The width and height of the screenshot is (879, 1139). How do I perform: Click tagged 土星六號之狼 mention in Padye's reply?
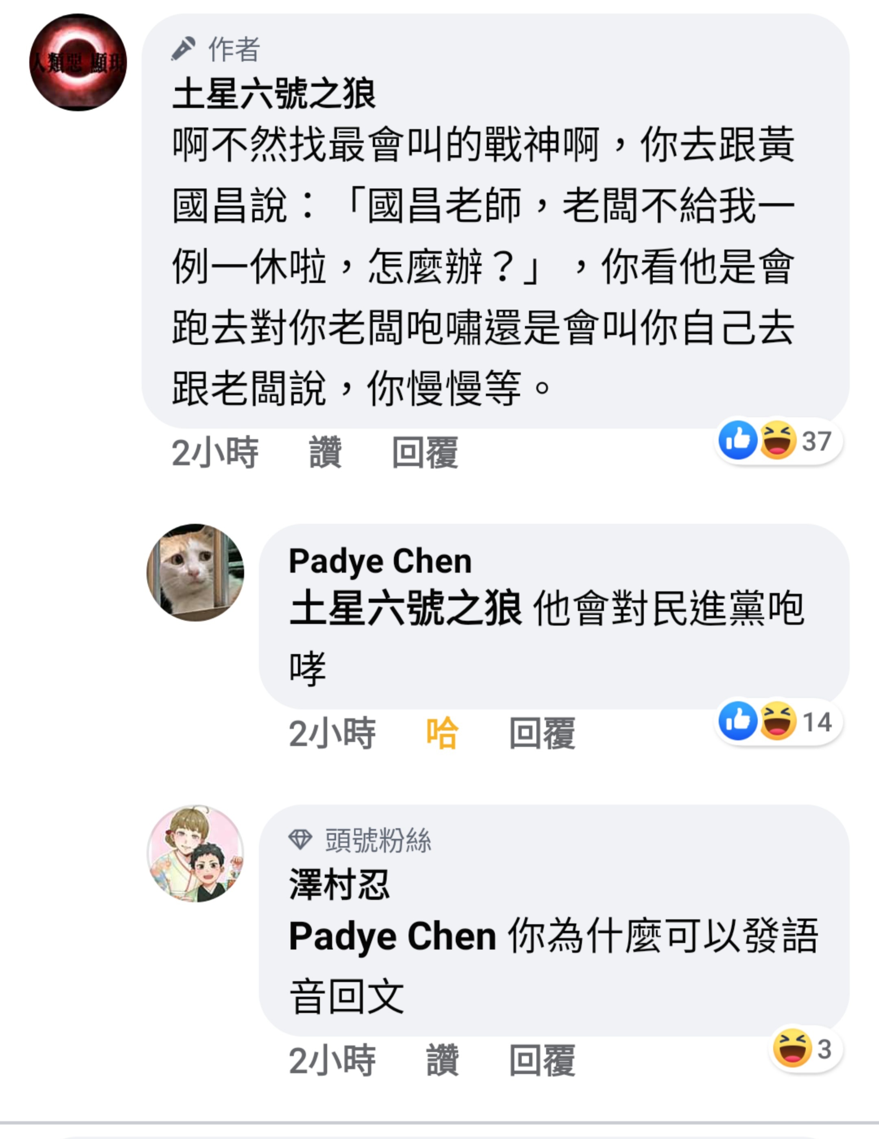coord(406,608)
